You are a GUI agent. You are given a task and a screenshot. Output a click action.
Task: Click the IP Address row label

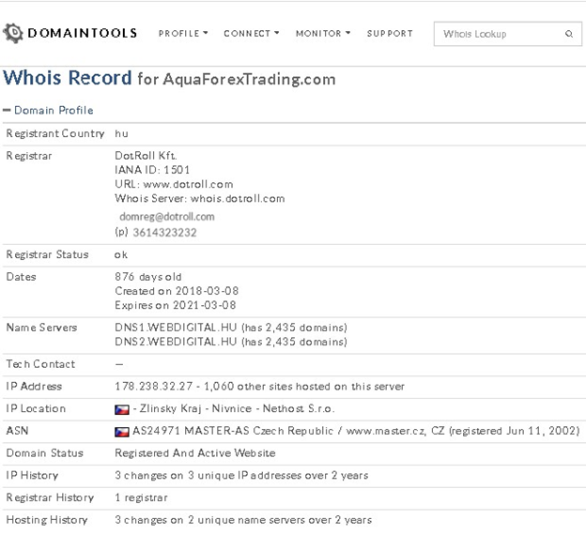34,387
